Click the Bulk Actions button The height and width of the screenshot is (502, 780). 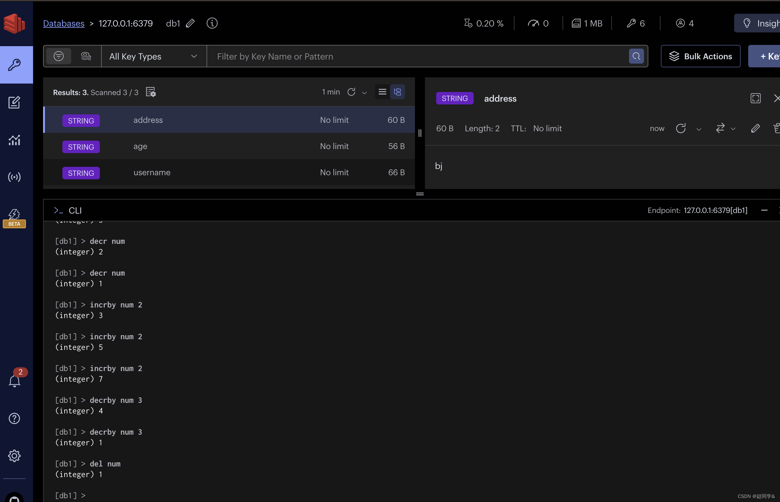tap(700, 56)
